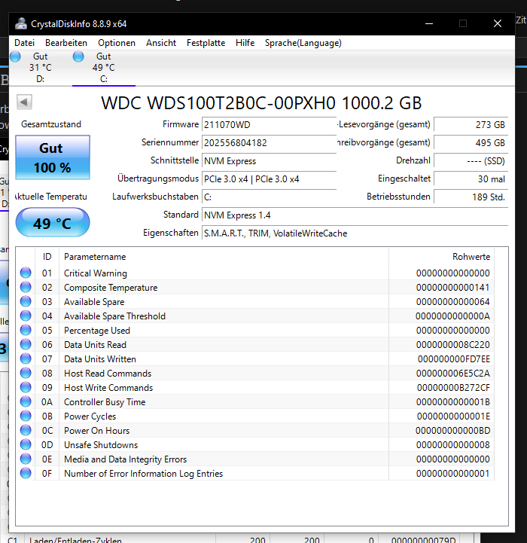Click the Betriebsstunden value 189 Std.

pyautogui.click(x=471, y=197)
